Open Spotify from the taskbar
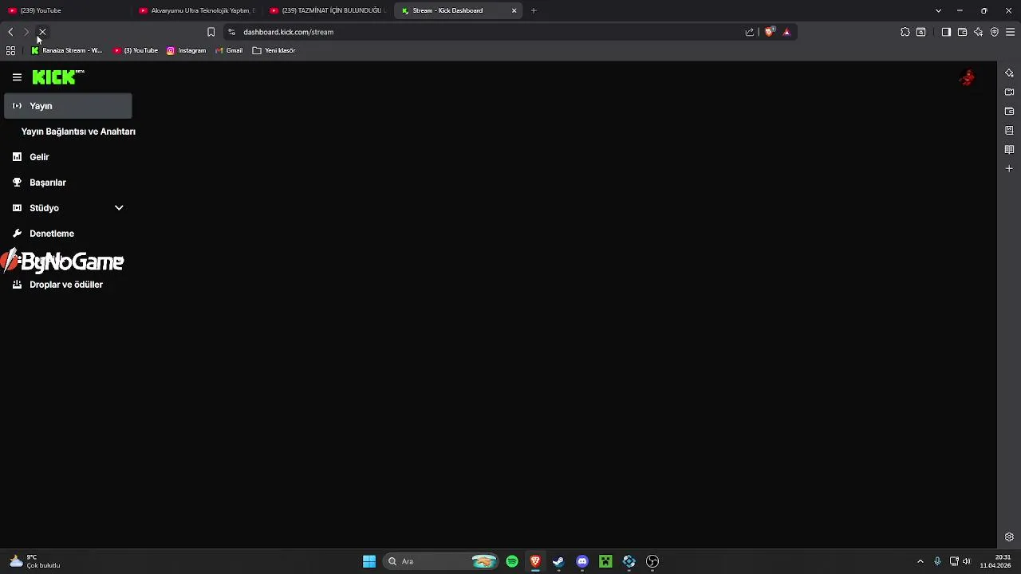This screenshot has width=1021, height=574. tap(512, 561)
